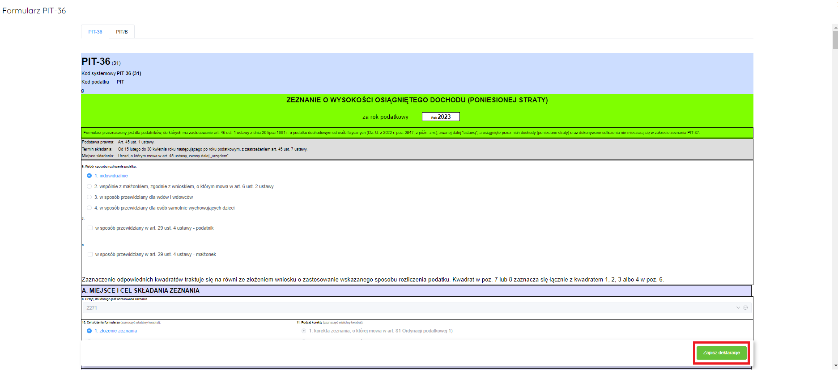
Task: Open the PIT/B tab
Action: 122,32
